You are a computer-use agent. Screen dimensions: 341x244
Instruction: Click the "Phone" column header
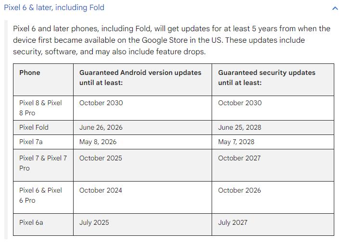tap(30, 73)
